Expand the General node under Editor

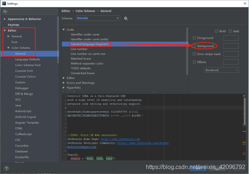[x=8, y=36]
